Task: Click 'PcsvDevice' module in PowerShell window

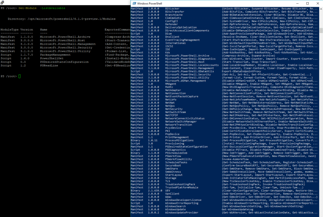Action: pos(173,128)
